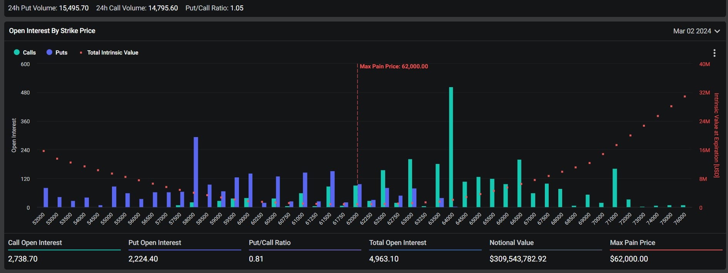Viewport: 728px width, 273px height.
Task: Click the Notional Value label
Action: tap(511, 243)
